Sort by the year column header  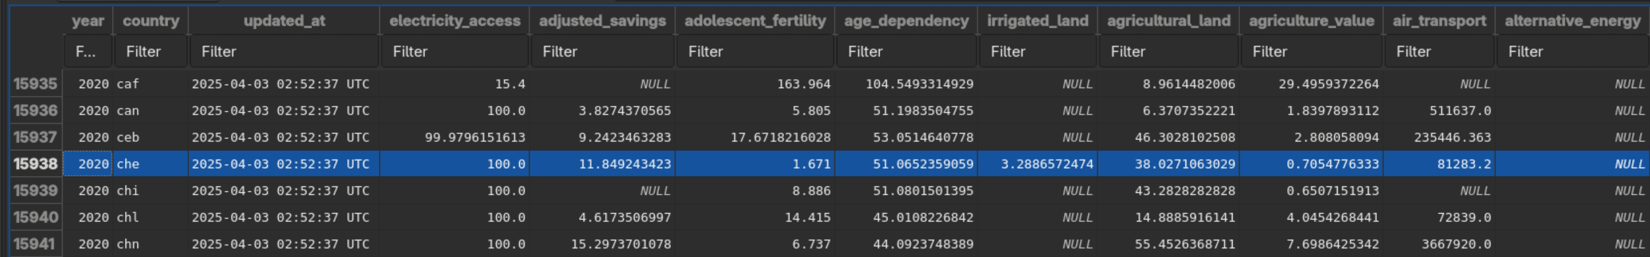point(88,21)
